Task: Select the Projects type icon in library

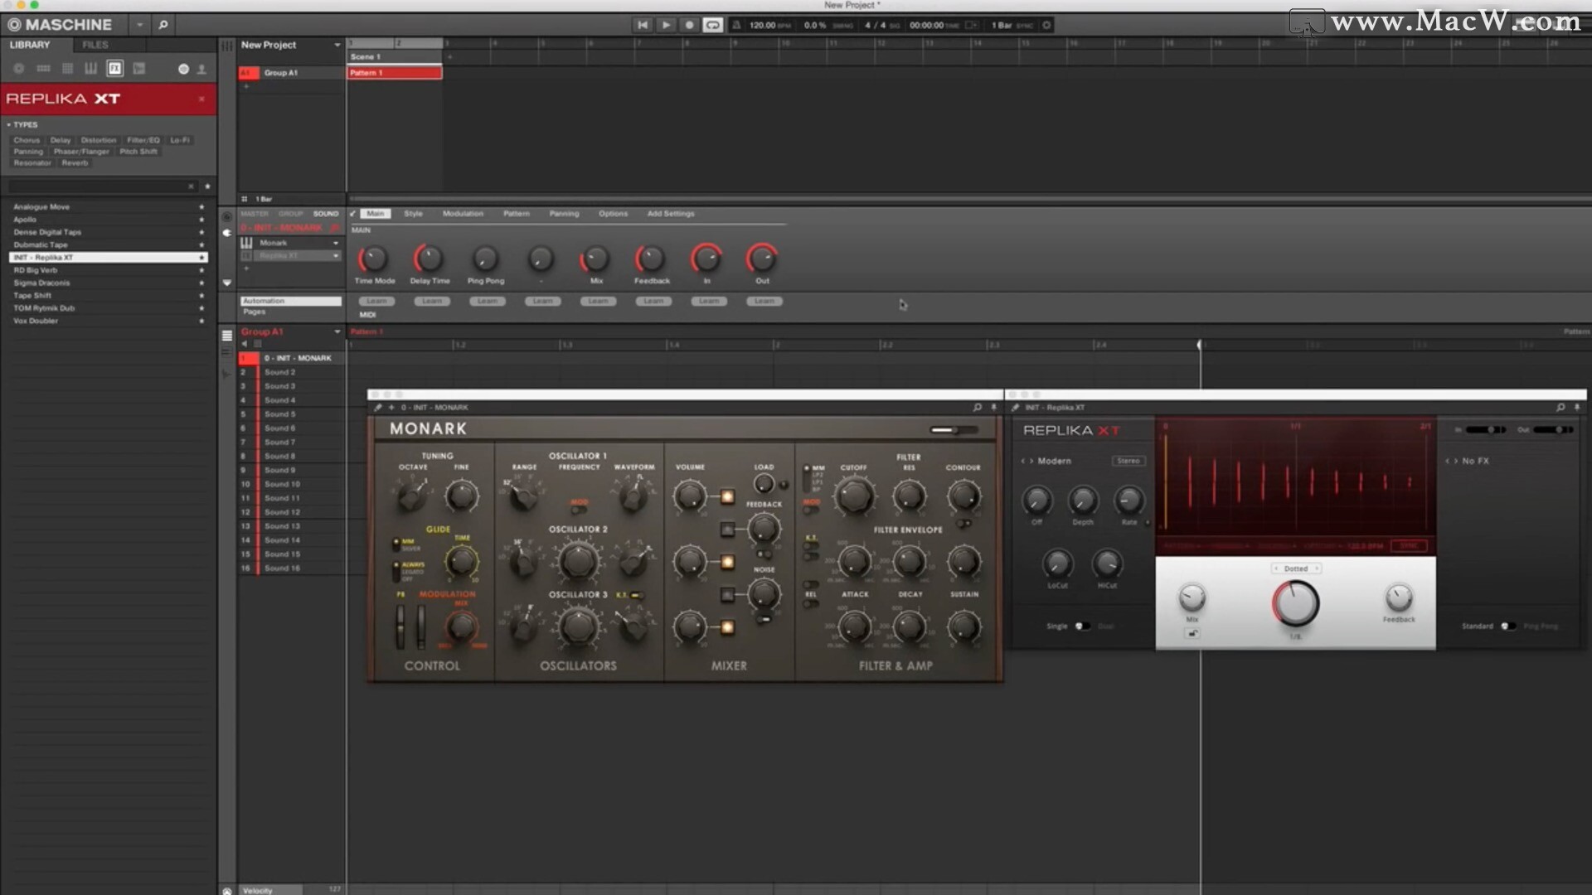Action: [x=19, y=69]
